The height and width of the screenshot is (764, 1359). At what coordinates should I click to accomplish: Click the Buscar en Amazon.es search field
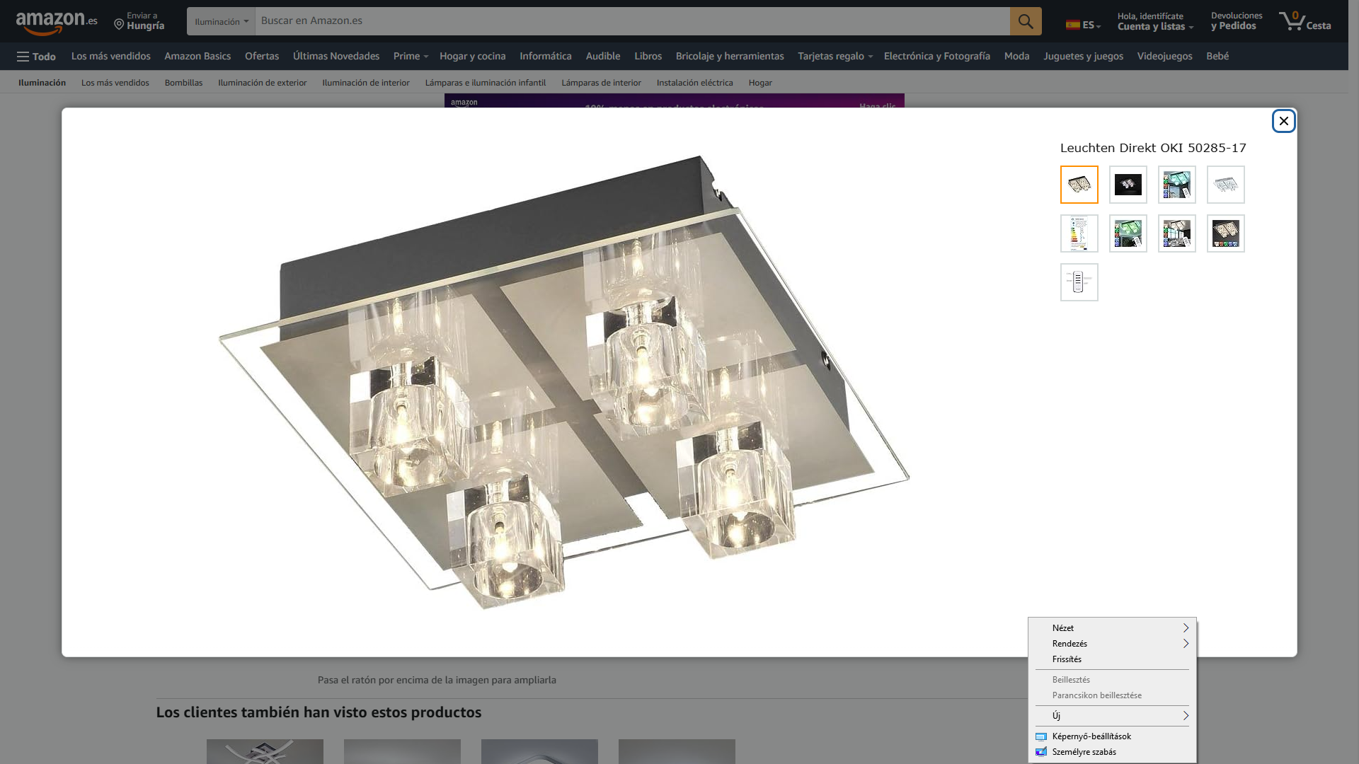pyautogui.click(x=632, y=21)
